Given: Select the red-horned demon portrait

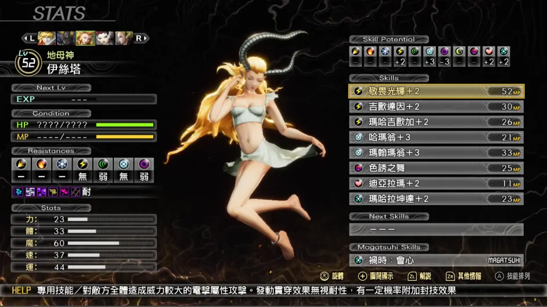Looking at the screenshot, I should pos(105,38).
